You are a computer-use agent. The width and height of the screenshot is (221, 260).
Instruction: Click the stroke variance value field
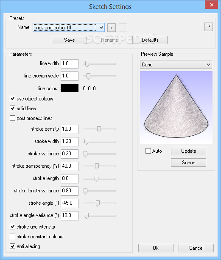click(x=70, y=154)
